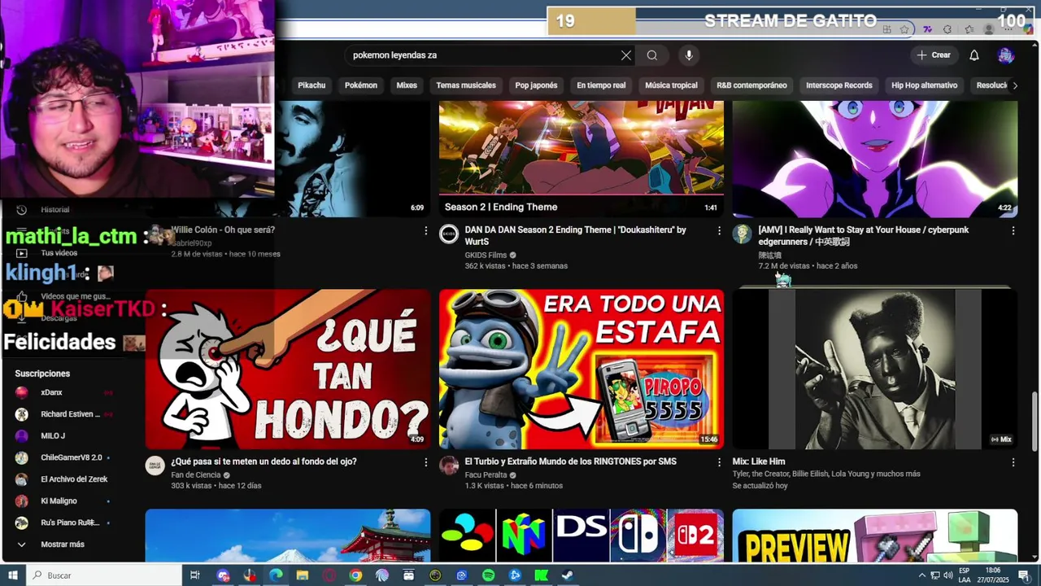Select the Pikachu filter chip
The width and height of the screenshot is (1041, 586).
pyautogui.click(x=311, y=85)
